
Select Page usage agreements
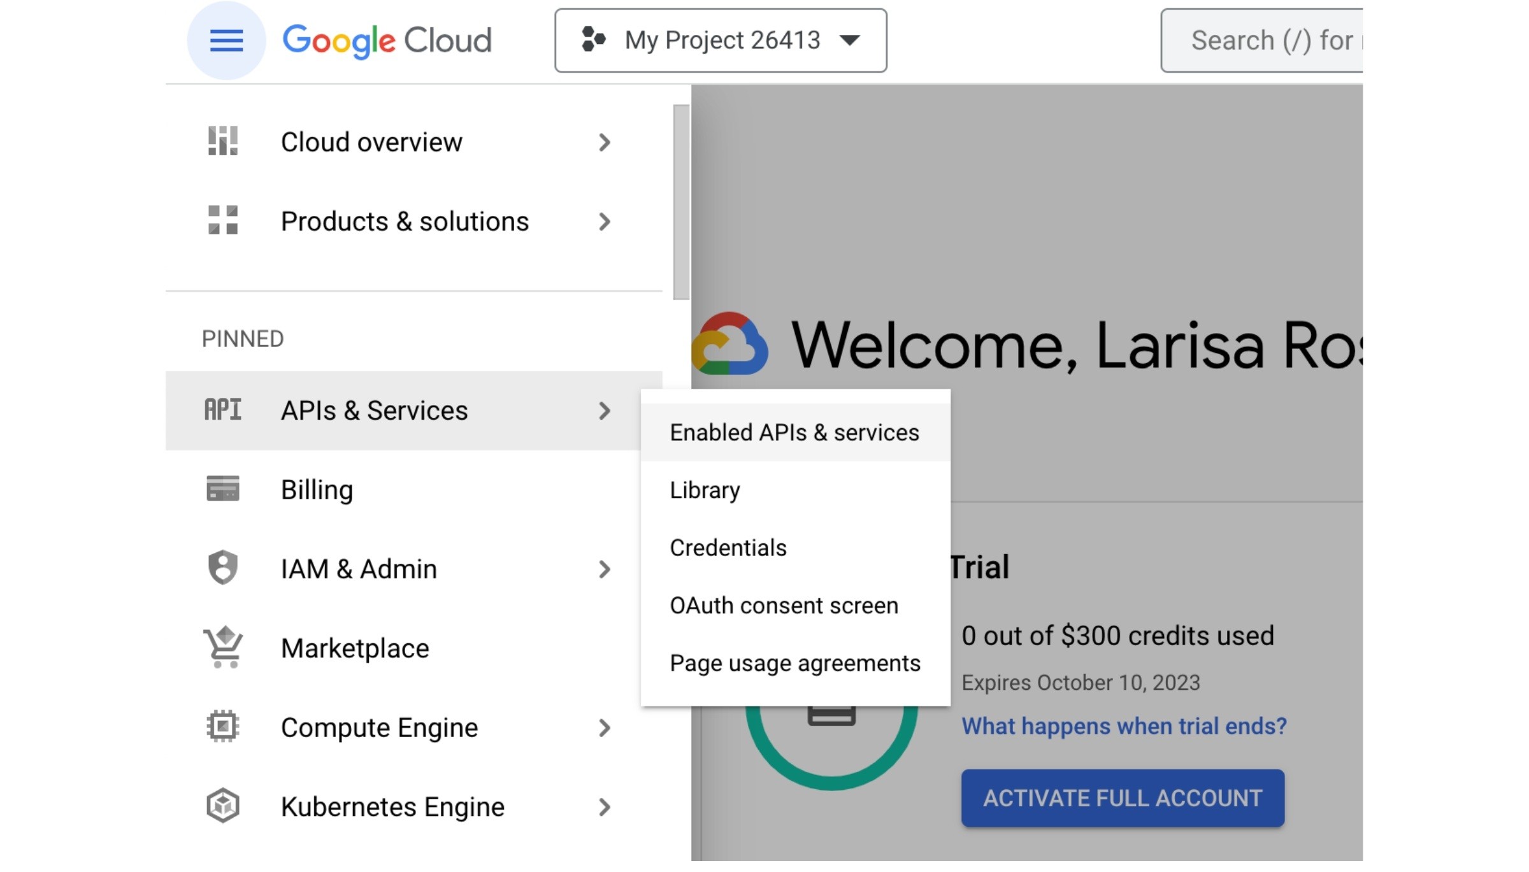[795, 664]
